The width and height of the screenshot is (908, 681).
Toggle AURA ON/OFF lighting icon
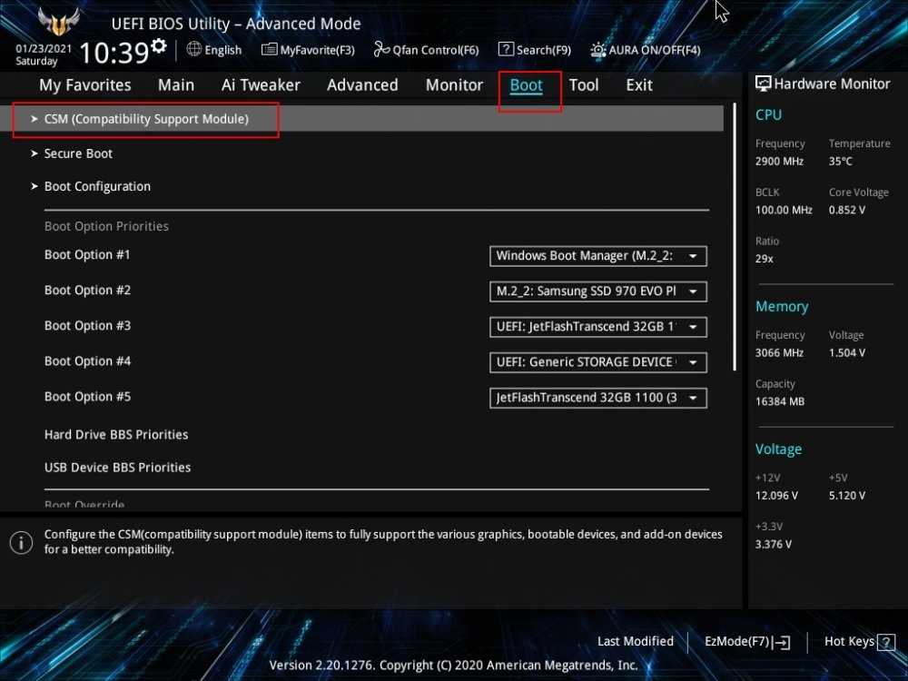[598, 50]
